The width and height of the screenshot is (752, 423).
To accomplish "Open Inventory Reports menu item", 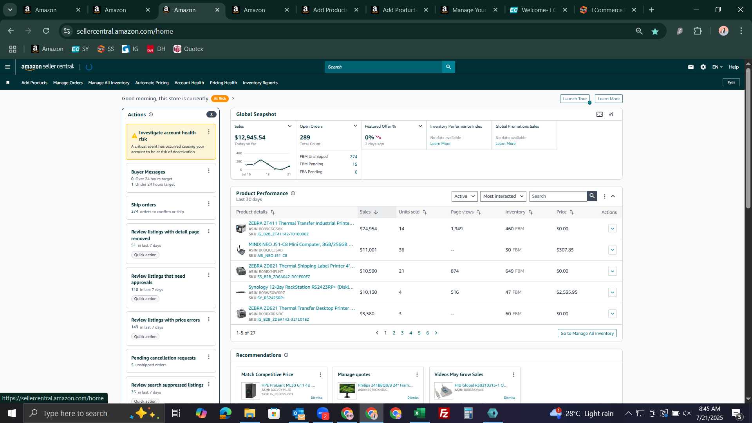I will click(260, 83).
